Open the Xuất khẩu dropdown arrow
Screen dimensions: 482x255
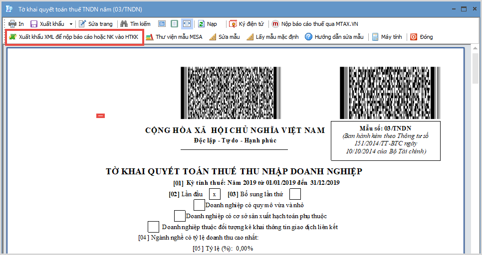(71, 24)
